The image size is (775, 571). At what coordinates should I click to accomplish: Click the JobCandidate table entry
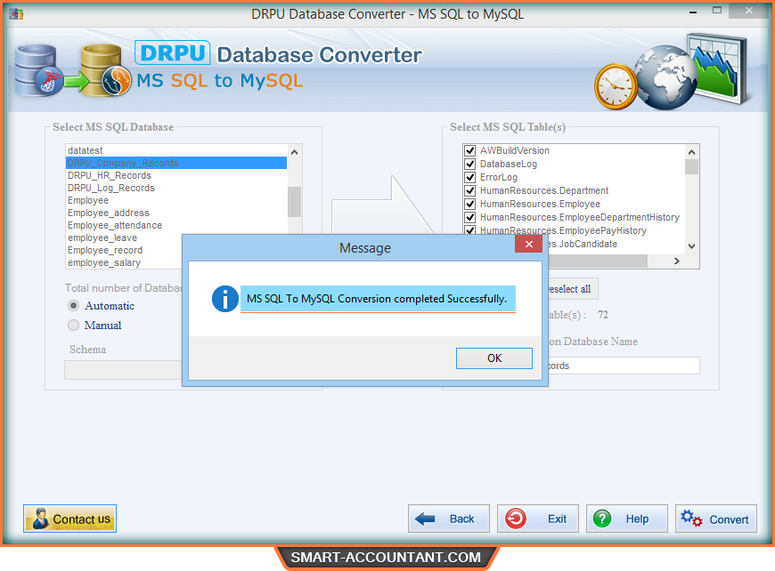581,244
